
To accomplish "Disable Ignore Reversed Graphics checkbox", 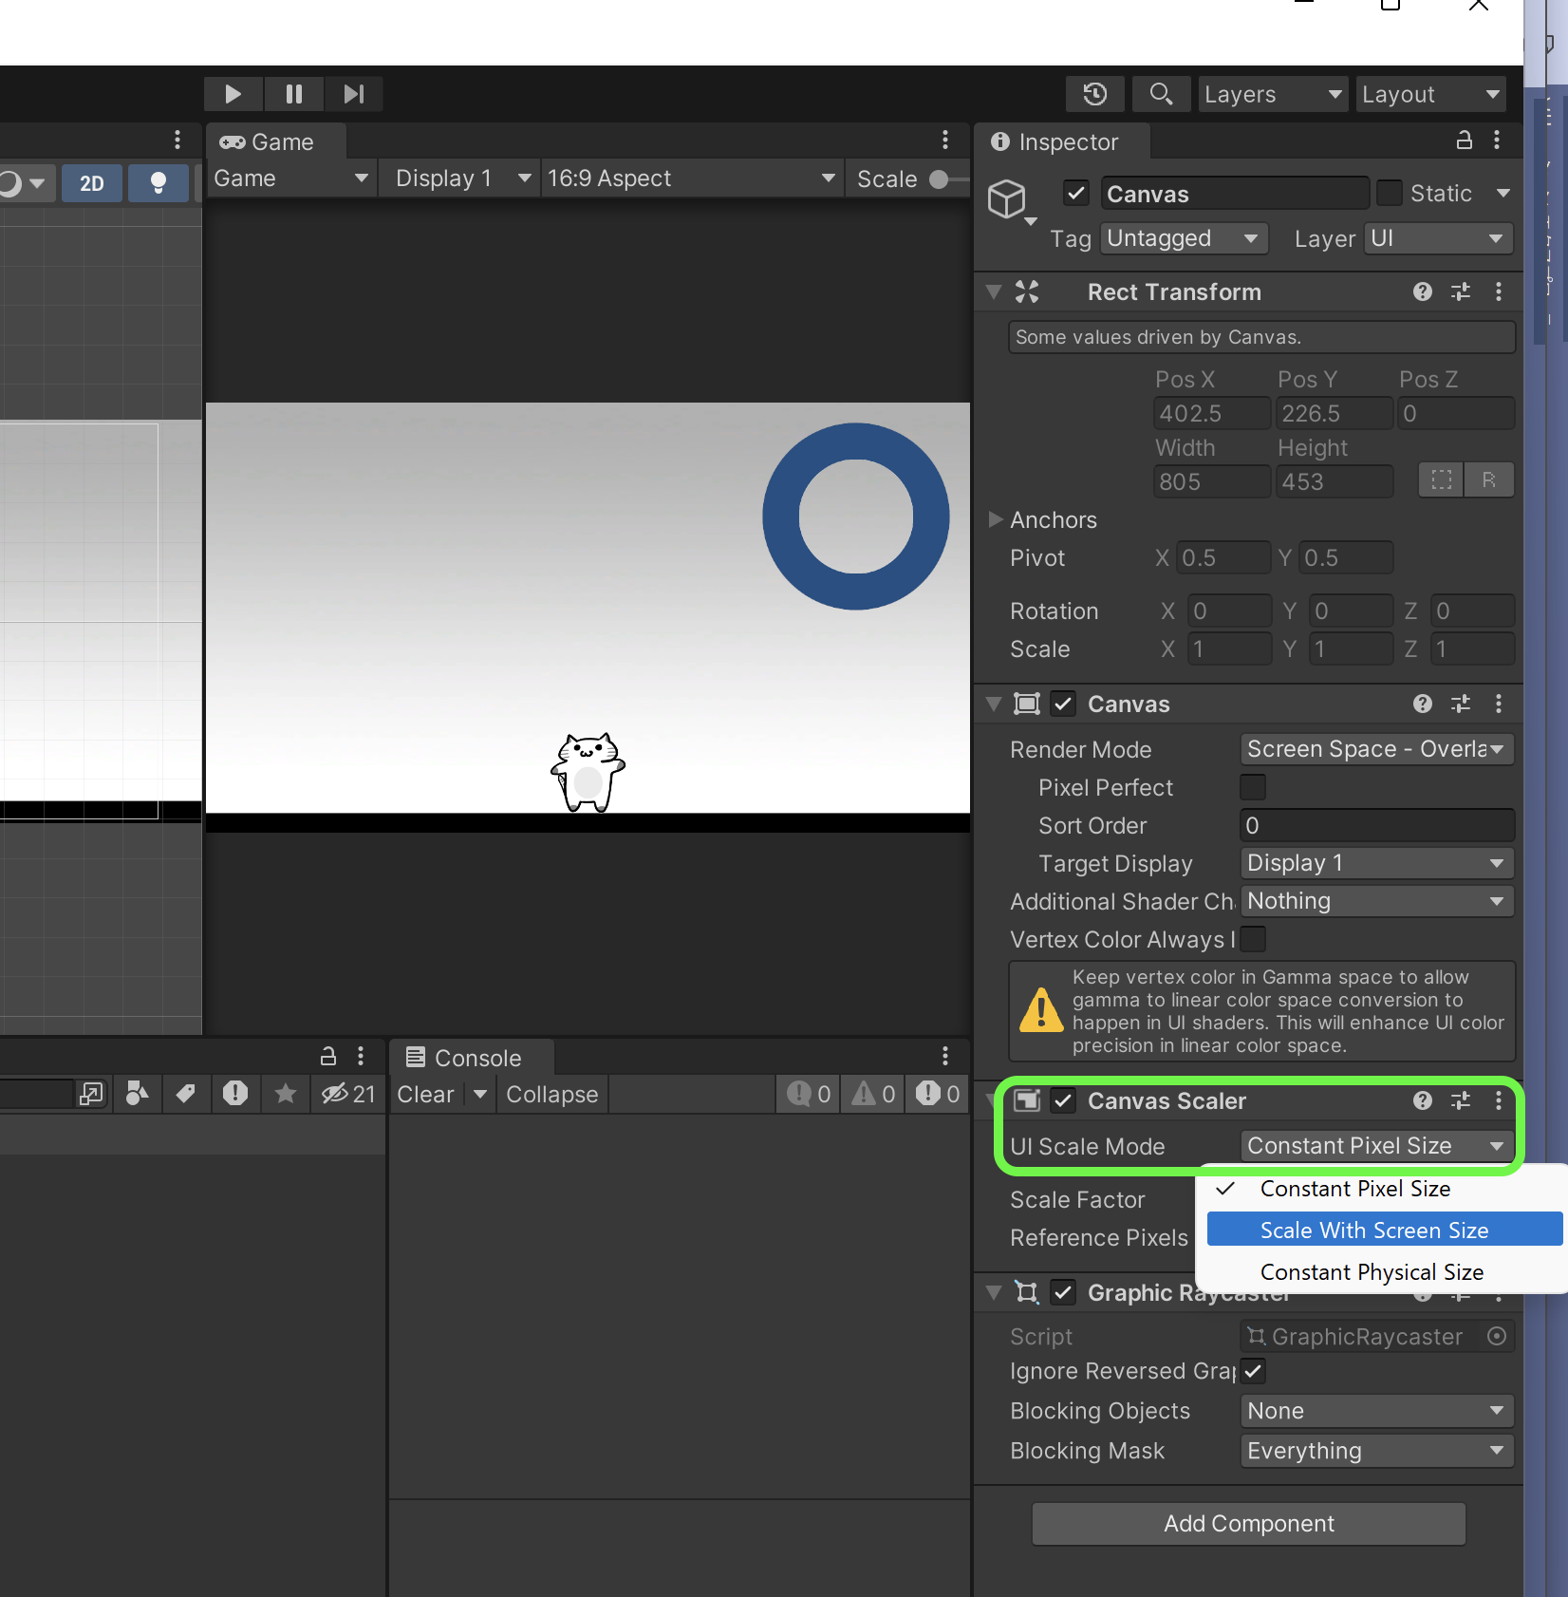I will click(1252, 1371).
